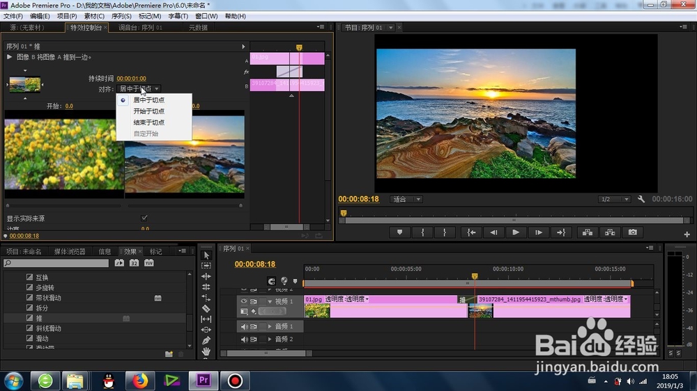Image resolution: width=697 pixels, height=391 pixels.
Task: Click the Add Marker button in Program monitor
Action: point(399,232)
